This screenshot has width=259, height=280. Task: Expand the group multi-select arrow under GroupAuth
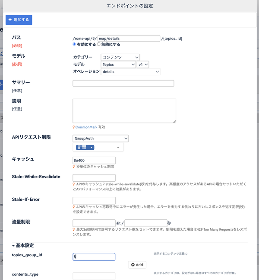pos(118,148)
